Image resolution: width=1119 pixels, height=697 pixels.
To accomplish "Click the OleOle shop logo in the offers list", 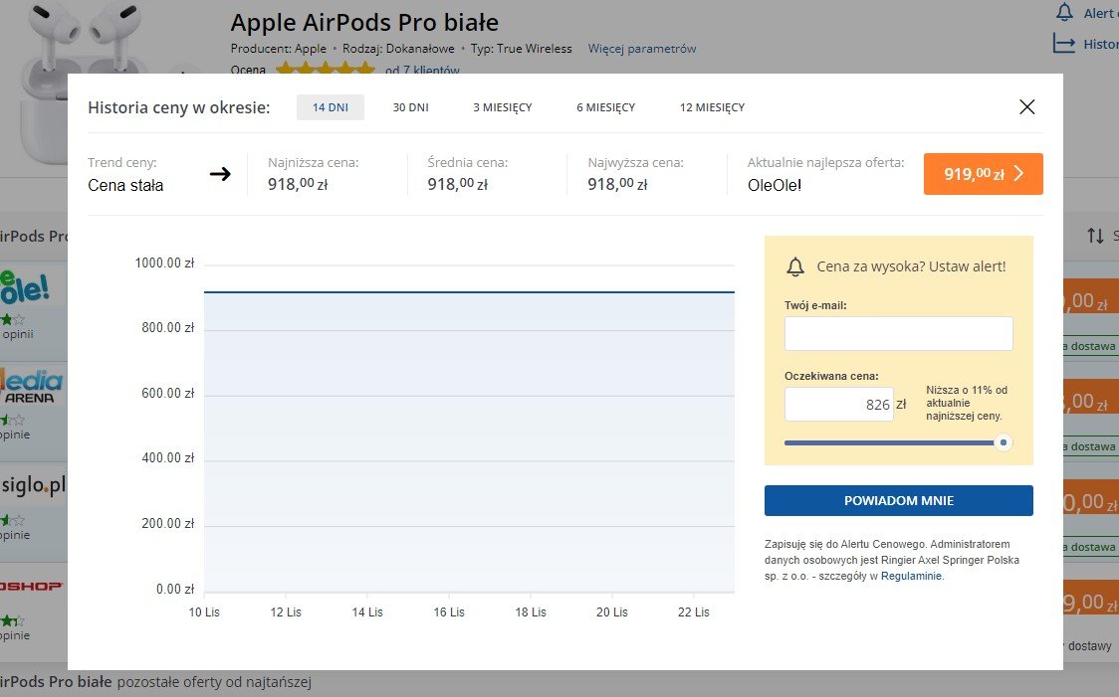I will 25,287.
